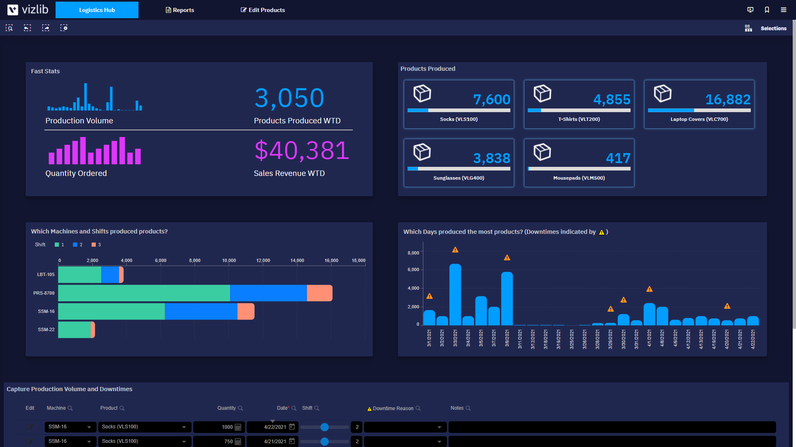Select the T-Shirts (VLT200) product card
The width and height of the screenshot is (796, 447).
(x=579, y=104)
